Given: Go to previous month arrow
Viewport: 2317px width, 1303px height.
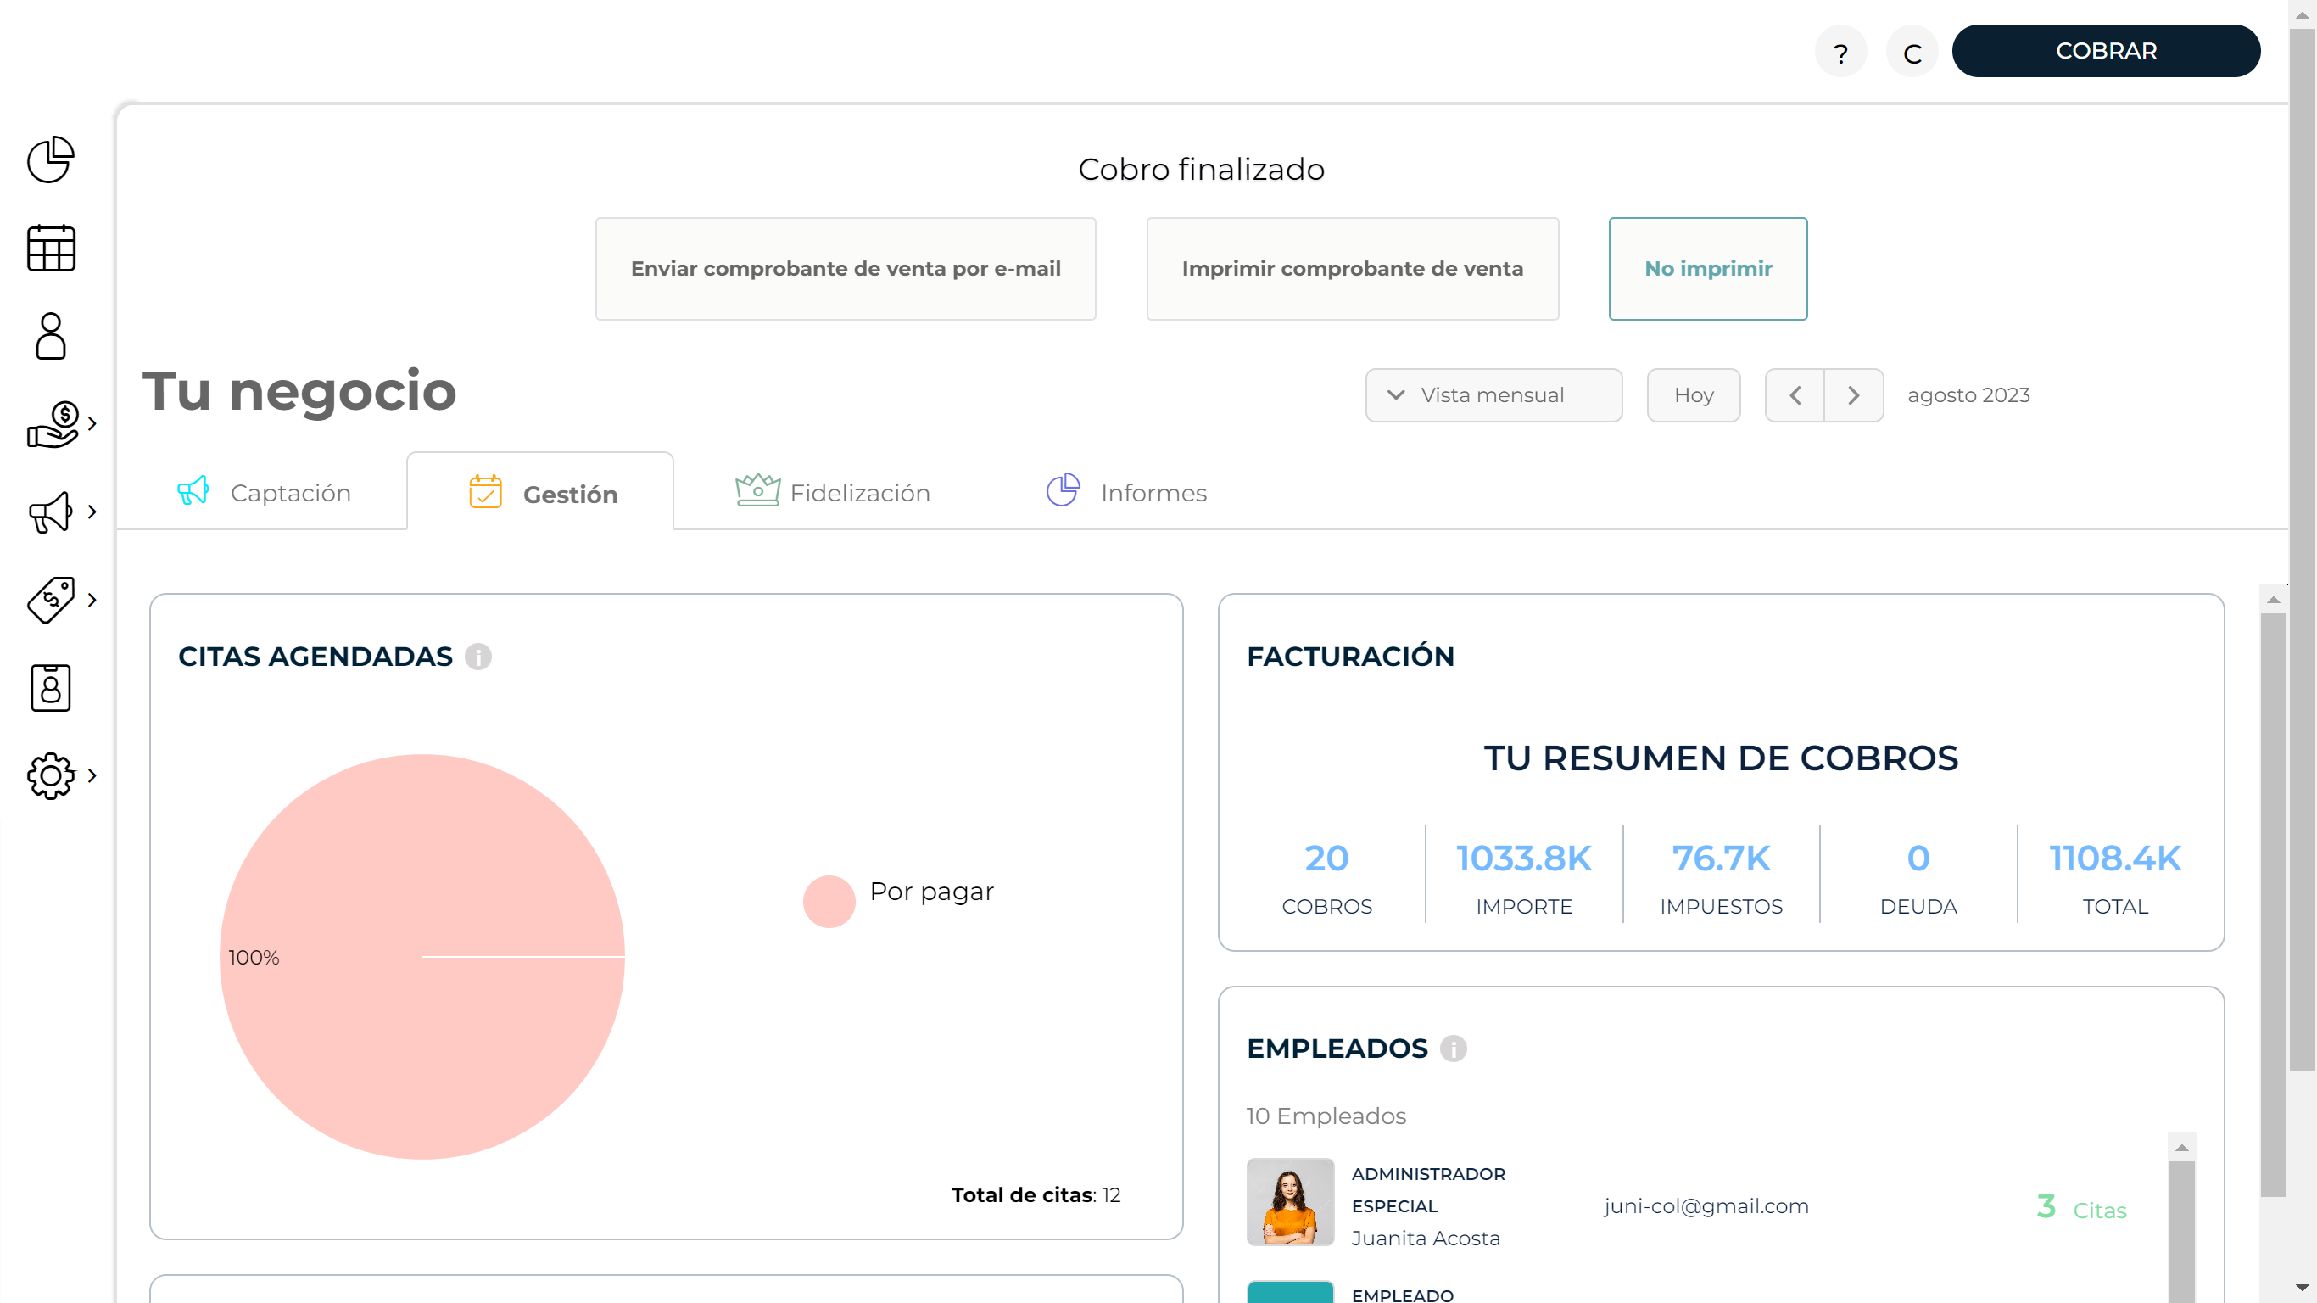Looking at the screenshot, I should pos(1795,395).
